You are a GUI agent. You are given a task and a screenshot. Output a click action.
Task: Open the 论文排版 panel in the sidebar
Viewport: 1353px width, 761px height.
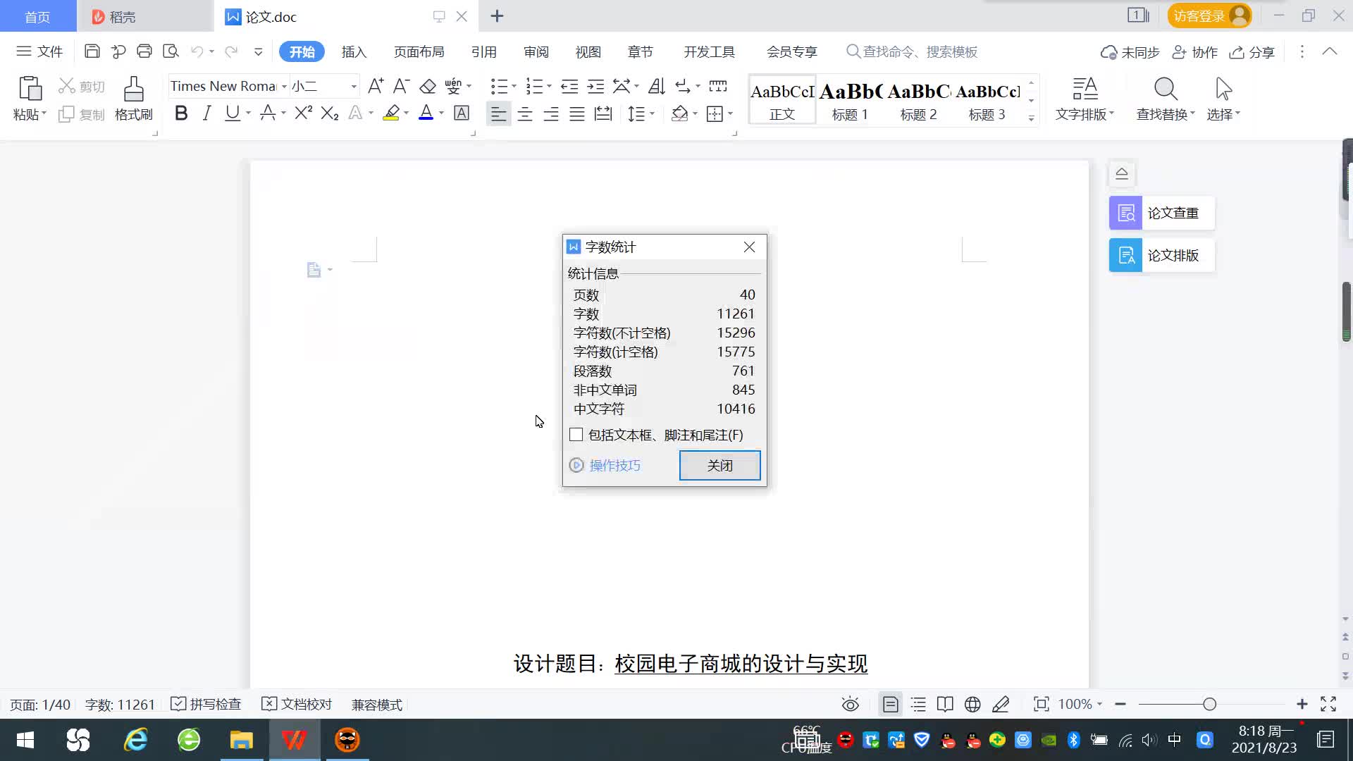click(x=1161, y=255)
